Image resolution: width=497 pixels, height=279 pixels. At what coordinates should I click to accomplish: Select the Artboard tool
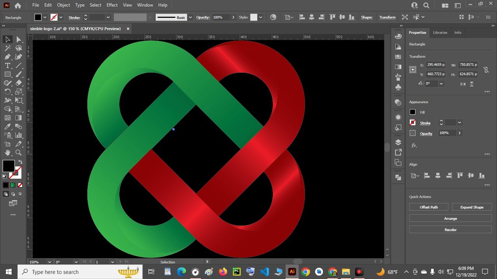pyautogui.click(x=7, y=144)
